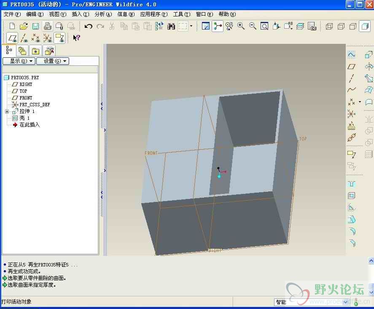Regenerate the model
Viewport: 374px width, 309px height.
[x=159, y=26]
